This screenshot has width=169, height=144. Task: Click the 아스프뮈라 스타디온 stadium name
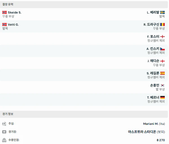tap(142, 132)
